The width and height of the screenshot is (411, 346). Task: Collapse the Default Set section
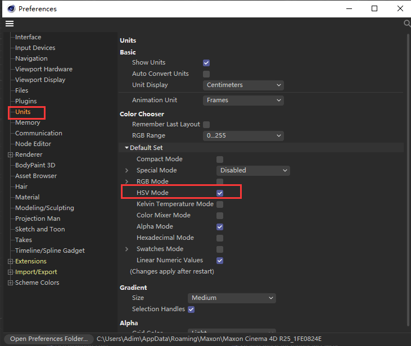[127, 148]
